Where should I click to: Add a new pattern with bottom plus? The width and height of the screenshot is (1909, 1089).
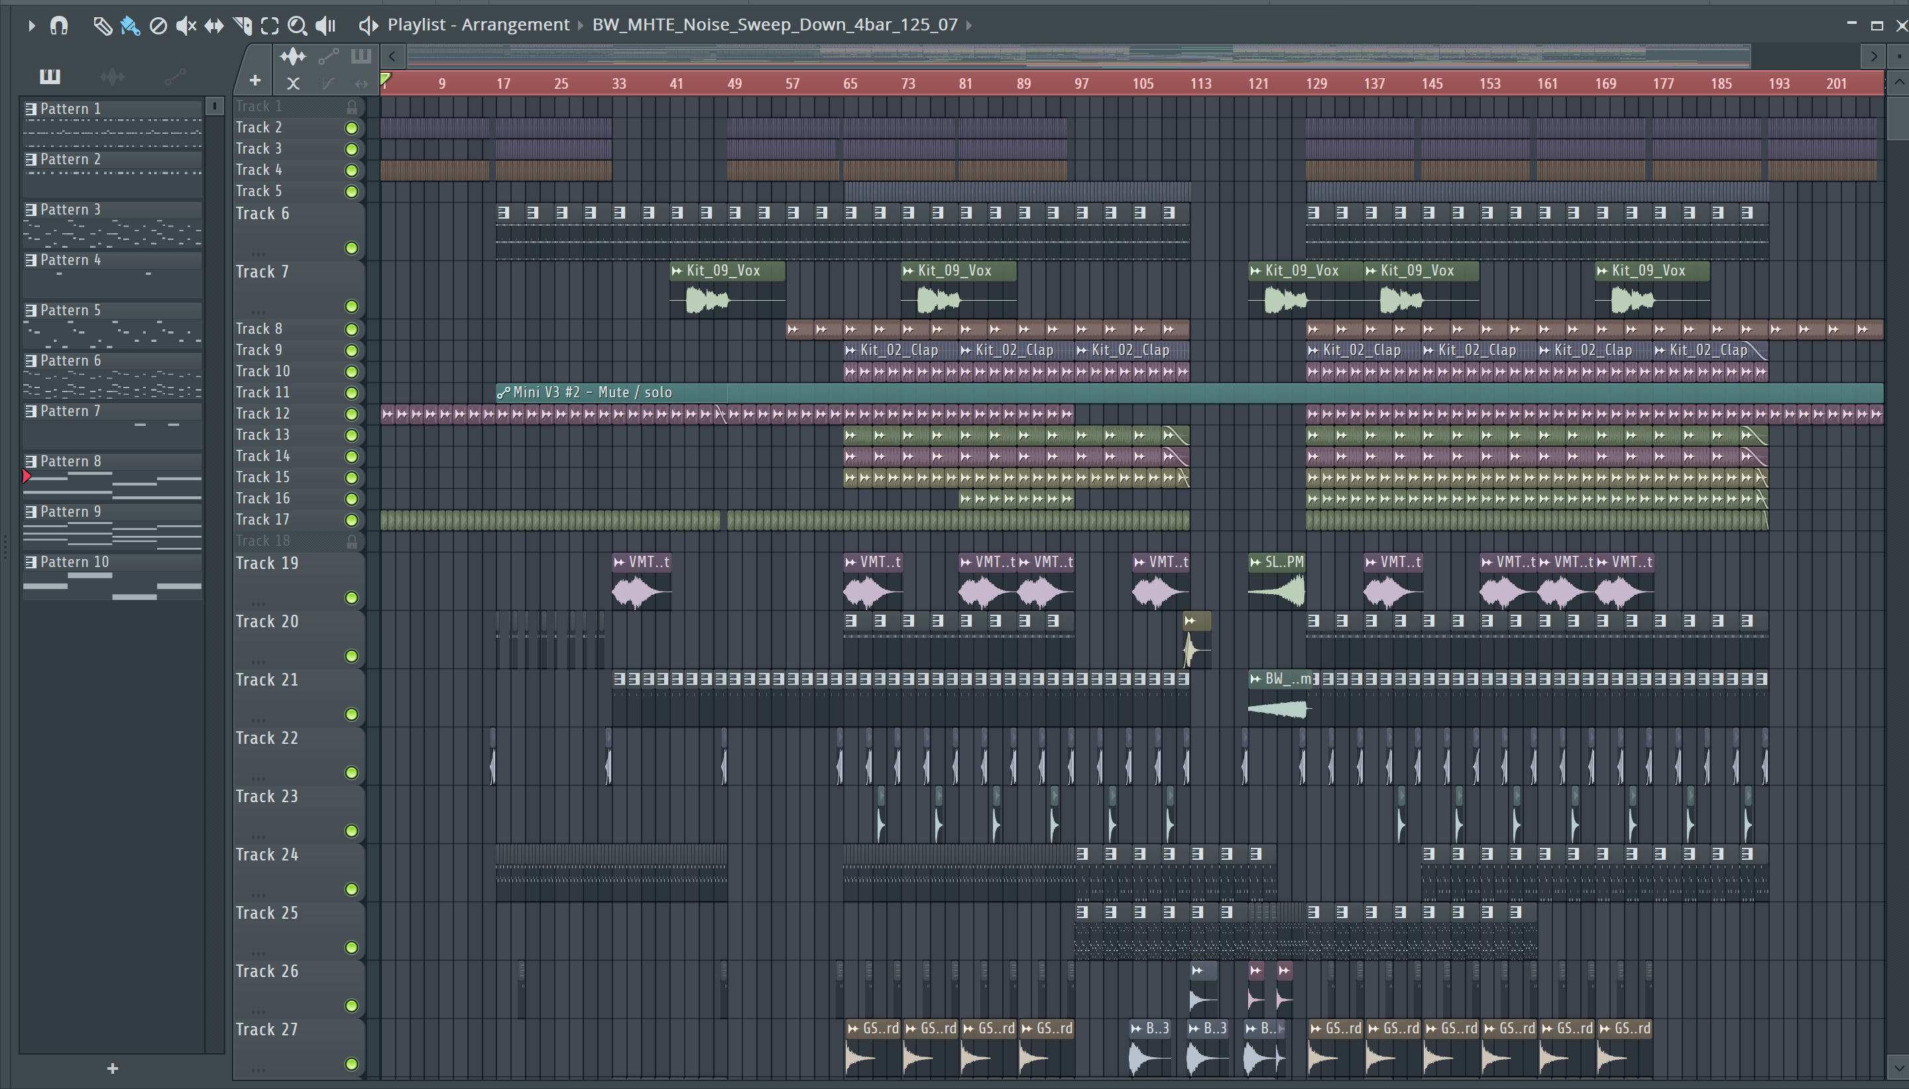point(113,1069)
